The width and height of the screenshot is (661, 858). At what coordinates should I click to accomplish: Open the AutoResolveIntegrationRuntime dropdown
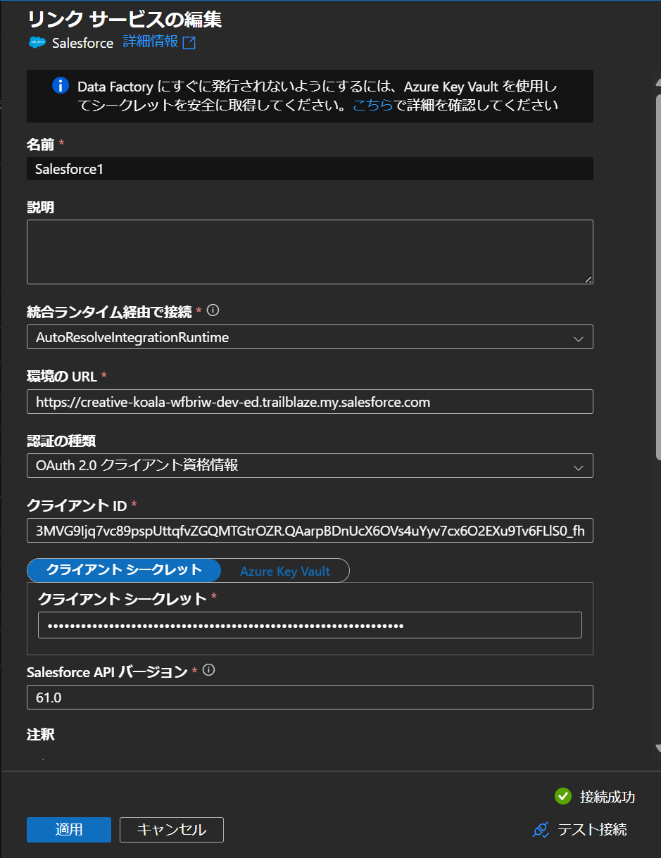(x=310, y=337)
